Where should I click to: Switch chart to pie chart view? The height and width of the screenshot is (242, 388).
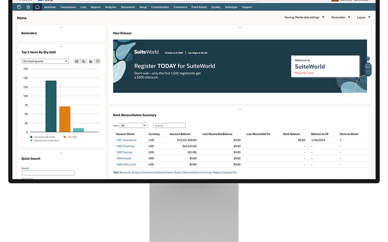(x=97, y=61)
